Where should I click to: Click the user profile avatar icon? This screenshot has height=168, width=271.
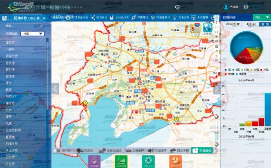226,7
